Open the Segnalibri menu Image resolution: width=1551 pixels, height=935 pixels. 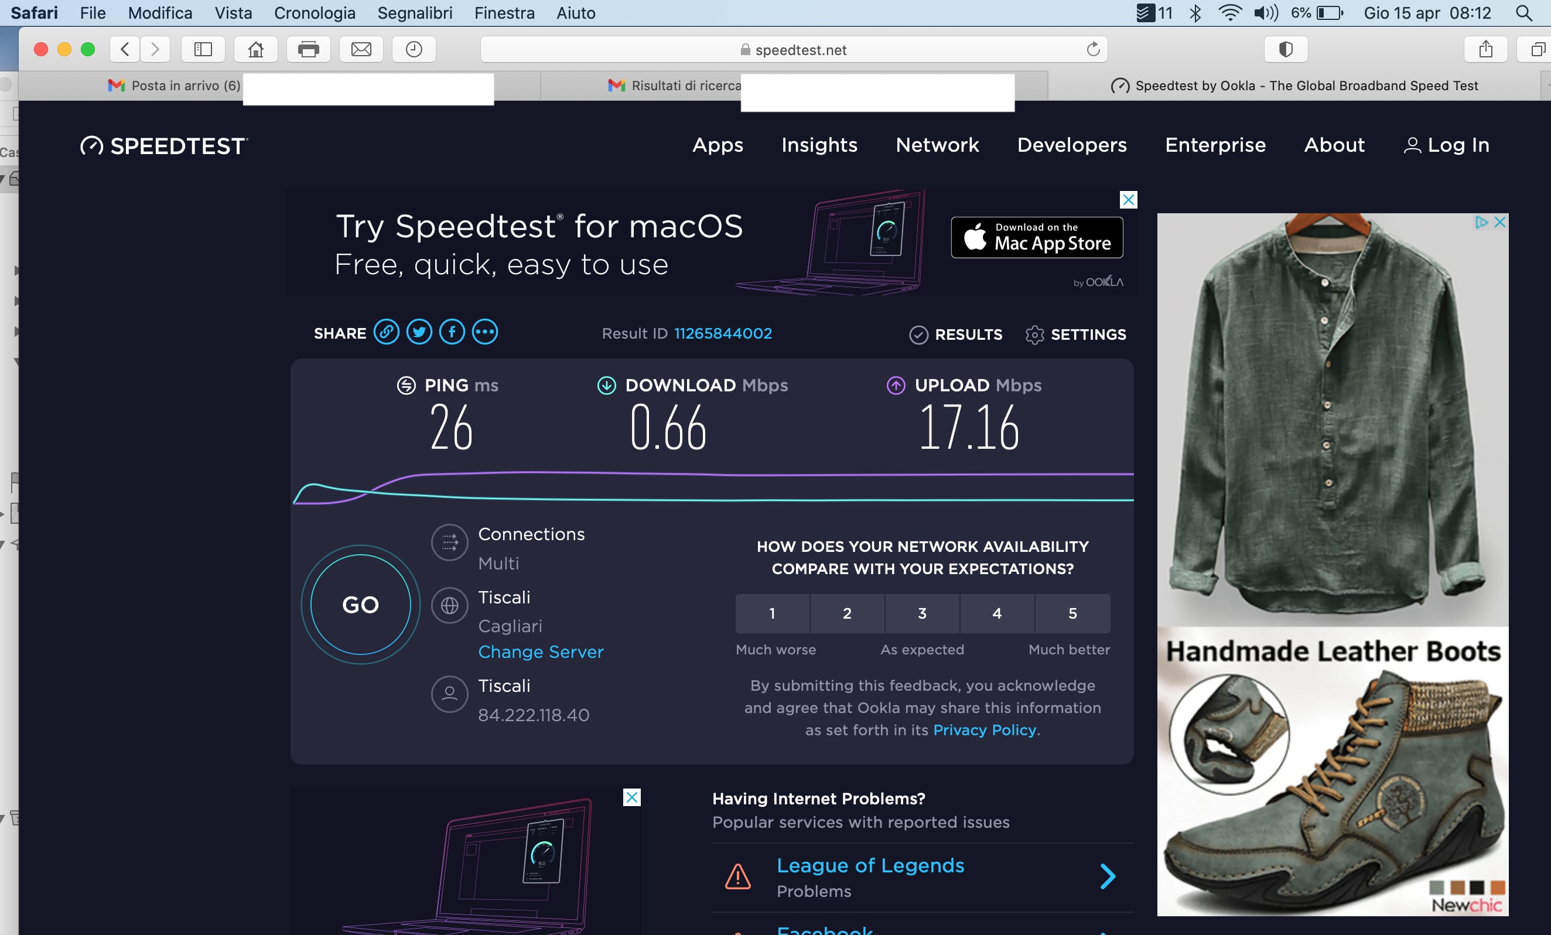(x=415, y=13)
